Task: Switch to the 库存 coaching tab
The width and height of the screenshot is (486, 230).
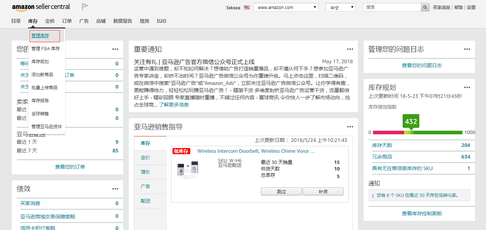Action: pos(150,143)
